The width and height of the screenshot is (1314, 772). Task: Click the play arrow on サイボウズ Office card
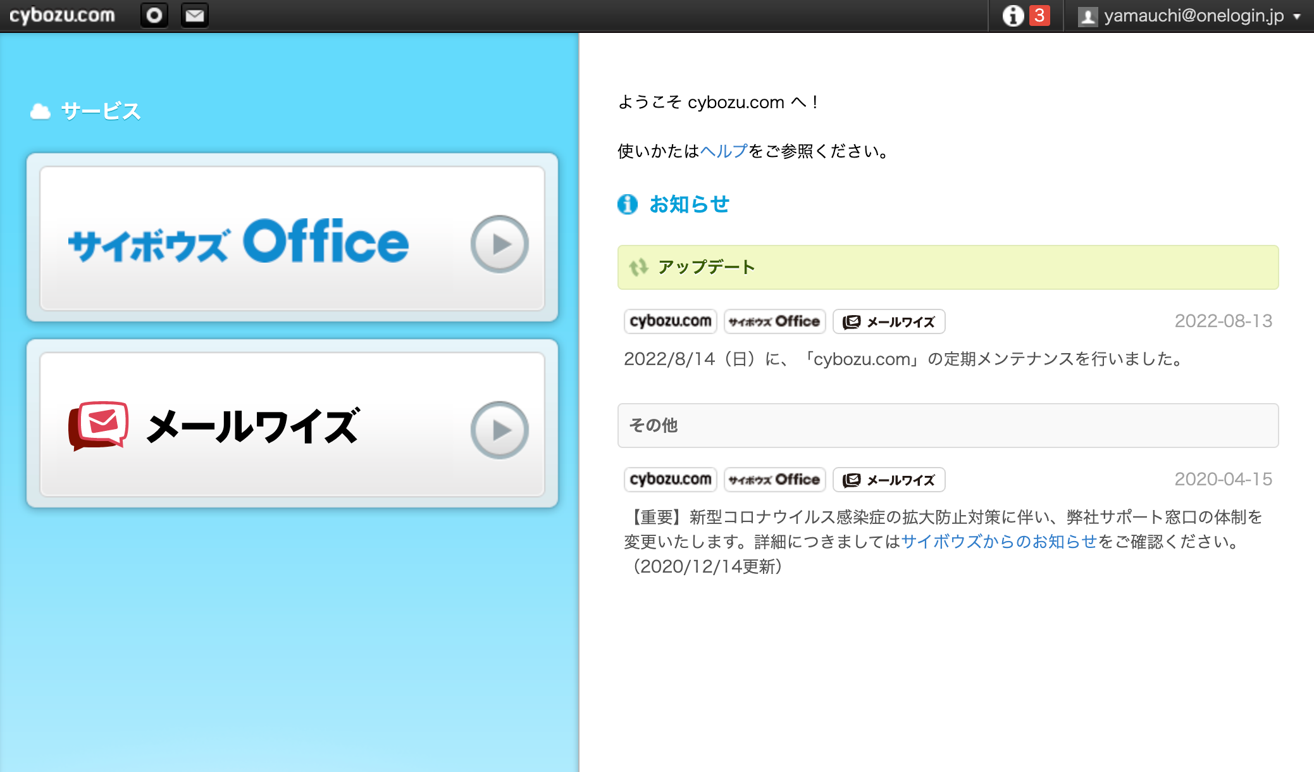tap(500, 244)
